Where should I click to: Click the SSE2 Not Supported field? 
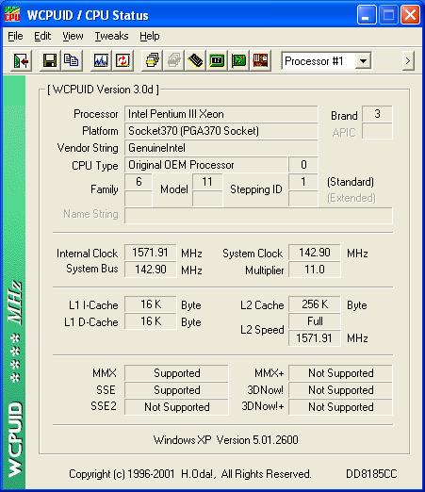pyautogui.click(x=176, y=407)
